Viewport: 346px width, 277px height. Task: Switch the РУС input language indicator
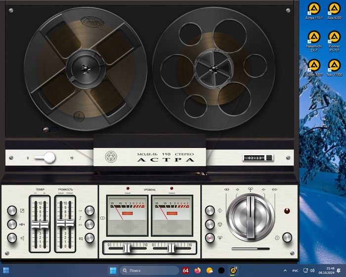[x=295, y=271]
